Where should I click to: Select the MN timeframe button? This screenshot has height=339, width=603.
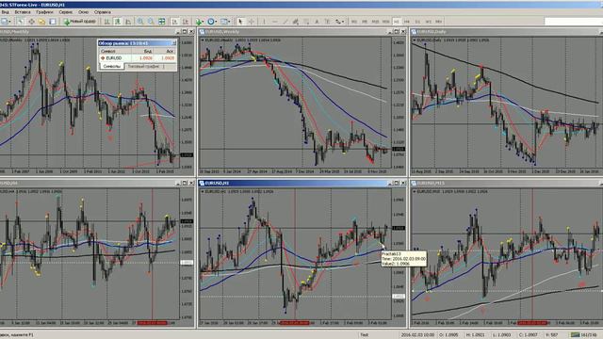pyautogui.click(x=438, y=22)
